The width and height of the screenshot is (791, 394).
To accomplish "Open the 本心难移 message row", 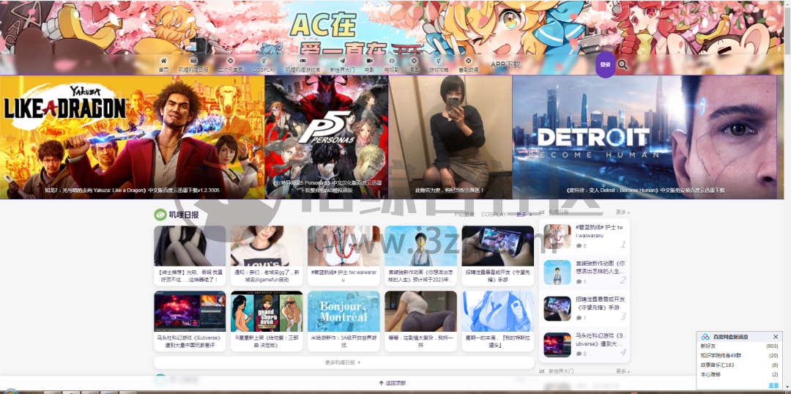I will [x=740, y=375].
